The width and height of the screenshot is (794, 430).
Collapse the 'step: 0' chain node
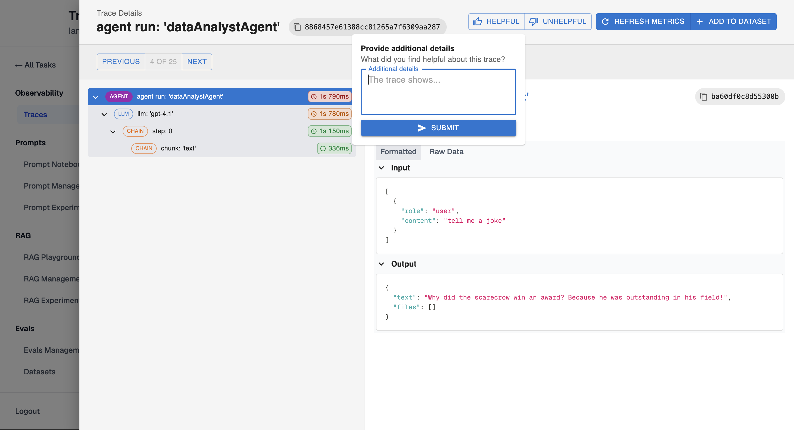(x=113, y=132)
